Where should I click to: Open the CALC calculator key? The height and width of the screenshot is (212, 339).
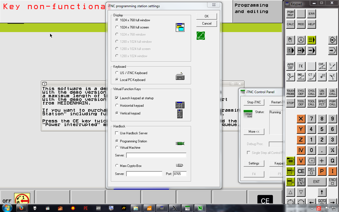tap(290, 24)
